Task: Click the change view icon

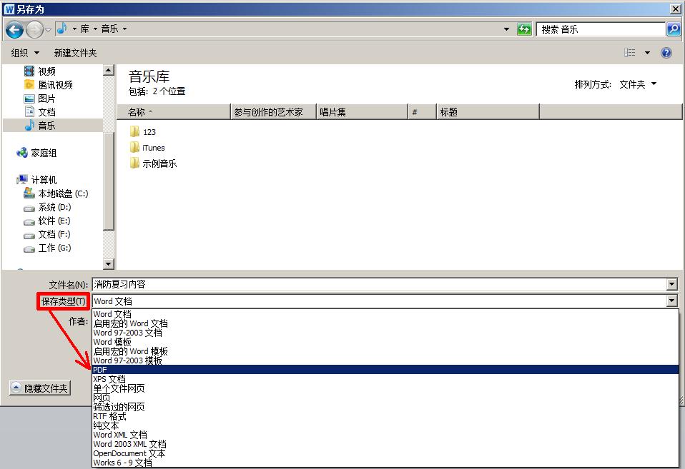Action: pos(630,53)
